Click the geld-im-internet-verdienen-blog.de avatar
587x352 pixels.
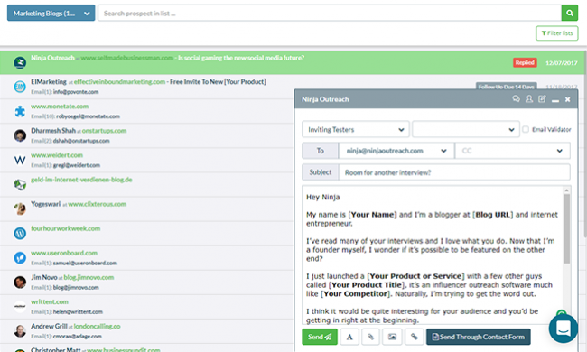click(20, 184)
